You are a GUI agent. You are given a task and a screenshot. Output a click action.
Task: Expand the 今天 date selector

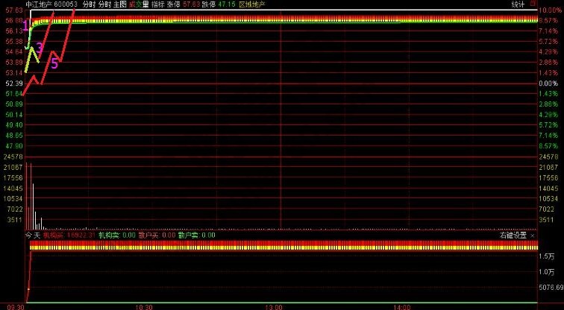pyautogui.click(x=33, y=235)
